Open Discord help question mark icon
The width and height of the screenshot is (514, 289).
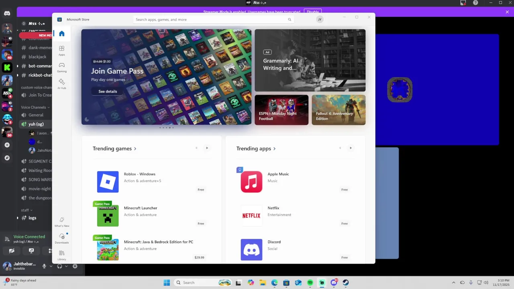475,3
